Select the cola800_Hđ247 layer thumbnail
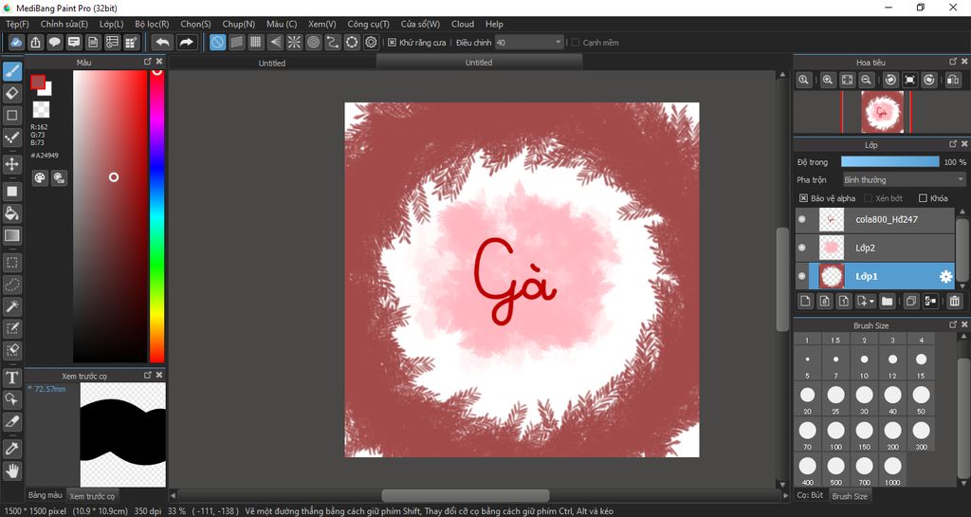This screenshot has height=517, width=971. (831, 219)
